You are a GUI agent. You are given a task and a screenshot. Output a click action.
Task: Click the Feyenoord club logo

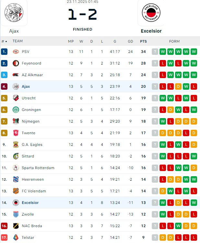[x=16, y=63]
